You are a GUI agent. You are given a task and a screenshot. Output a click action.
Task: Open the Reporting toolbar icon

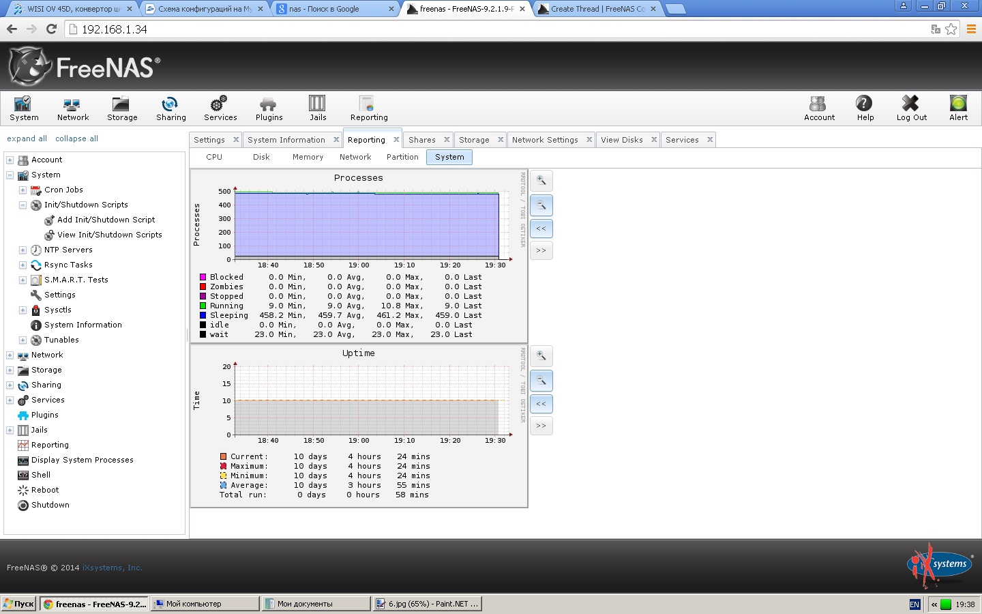368,108
